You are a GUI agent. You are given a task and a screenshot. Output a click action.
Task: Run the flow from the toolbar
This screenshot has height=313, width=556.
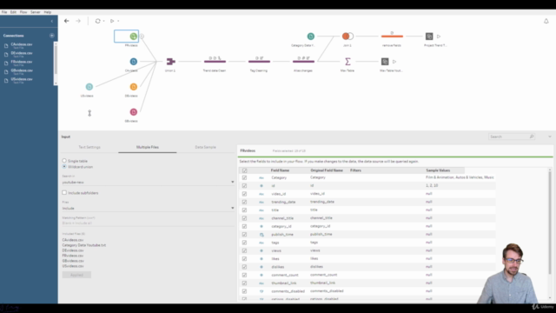112,21
